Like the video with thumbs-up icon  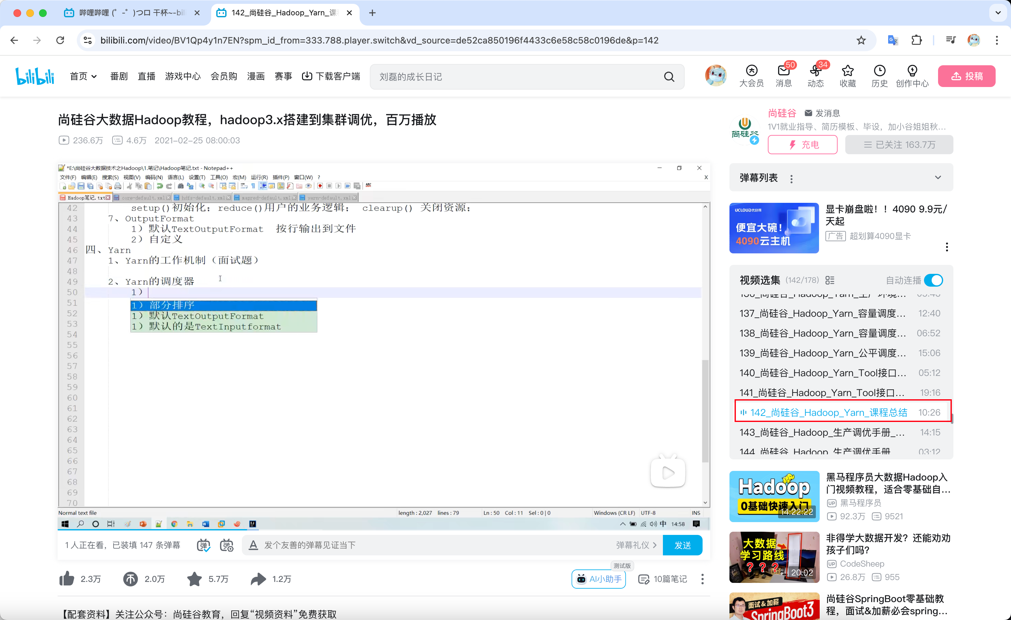(67, 578)
